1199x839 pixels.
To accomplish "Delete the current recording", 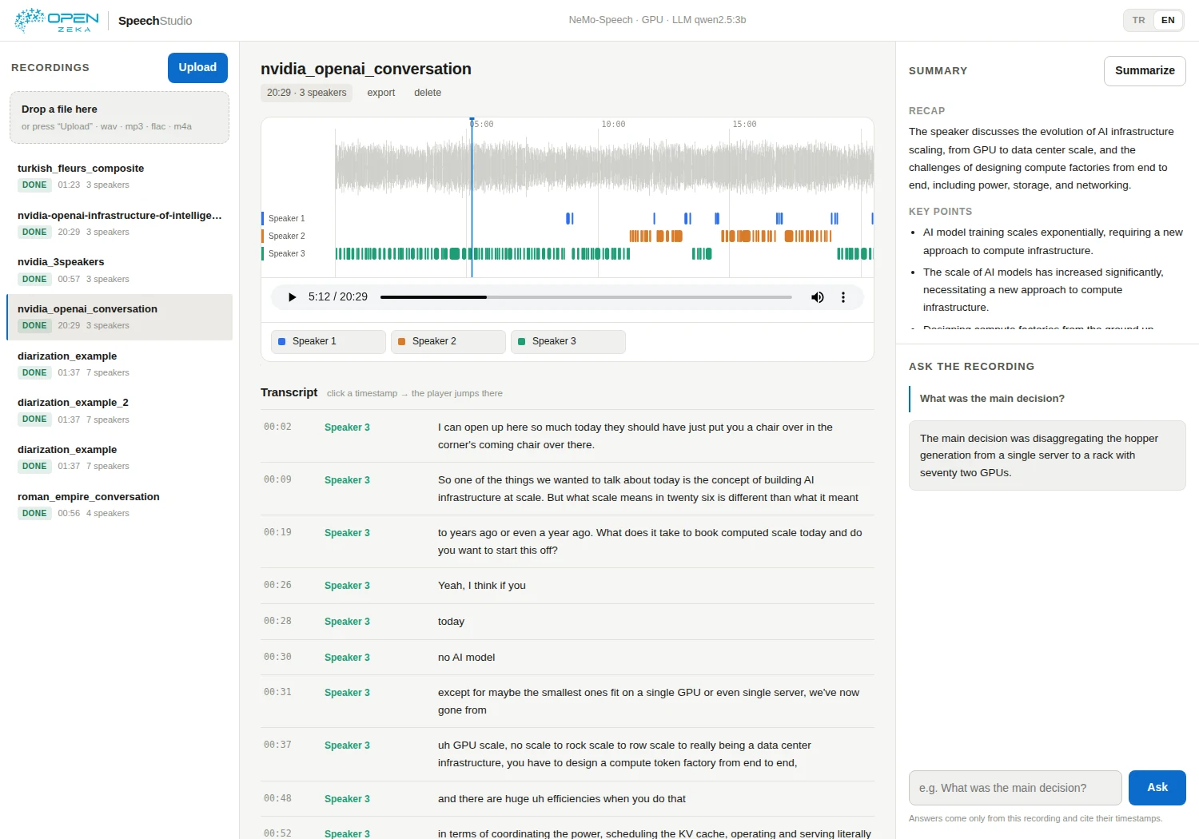I will [428, 93].
